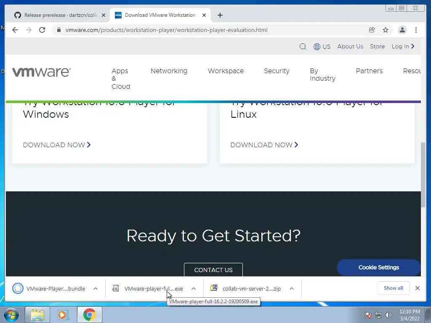Click the network tray icon
This screenshot has width=431, height=323.
point(378,315)
